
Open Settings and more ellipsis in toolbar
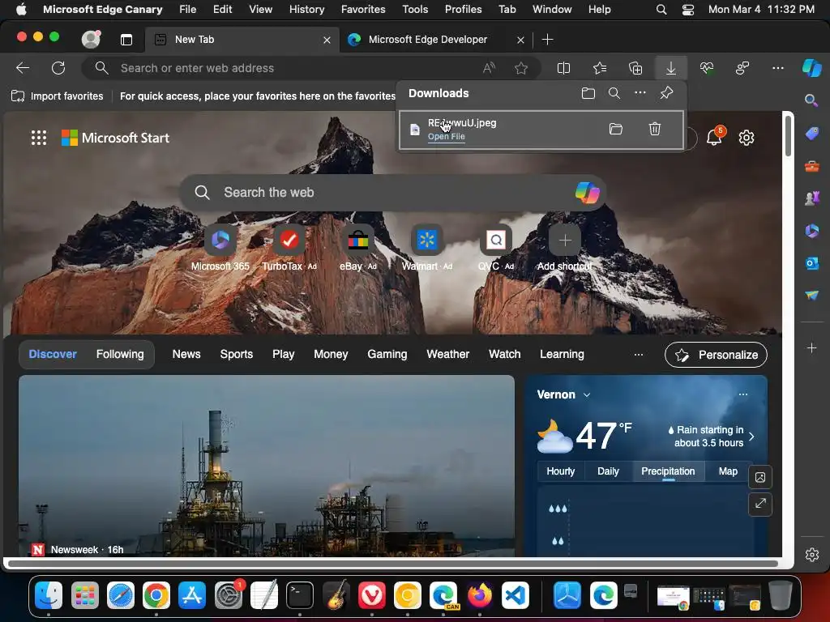pos(777,68)
